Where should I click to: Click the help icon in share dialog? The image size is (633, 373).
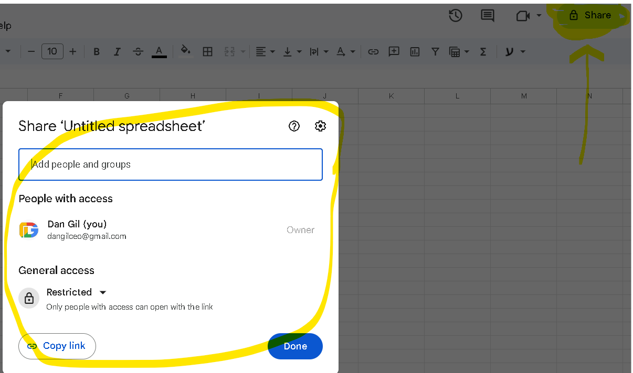[x=294, y=126]
